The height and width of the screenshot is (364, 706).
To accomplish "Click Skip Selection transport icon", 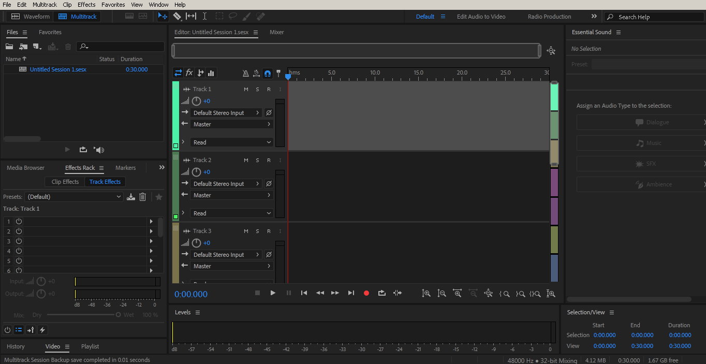I will pos(398,293).
